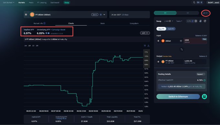
Task: Open wallet address 0x147...aaa2 button
Action: point(213,3)
